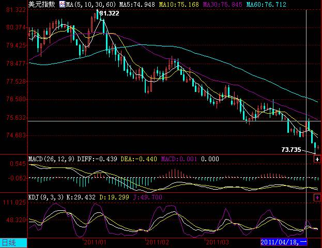
Task: Click the 0.545 MACD axis label
Action: coord(18,164)
